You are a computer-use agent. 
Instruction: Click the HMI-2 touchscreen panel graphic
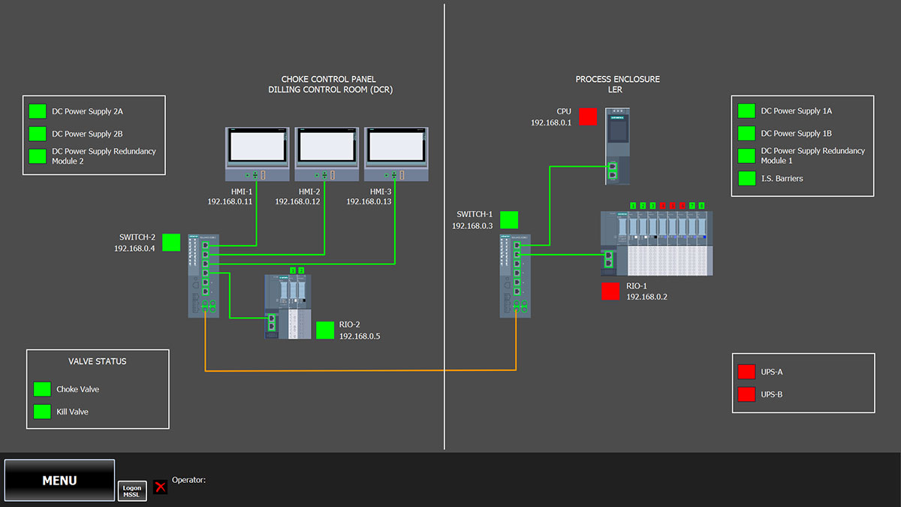[x=326, y=152]
